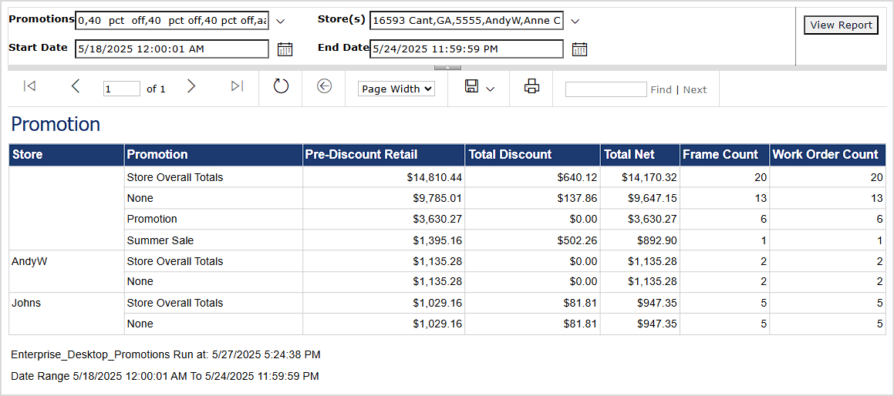Open End Date calendar picker

coord(580,49)
